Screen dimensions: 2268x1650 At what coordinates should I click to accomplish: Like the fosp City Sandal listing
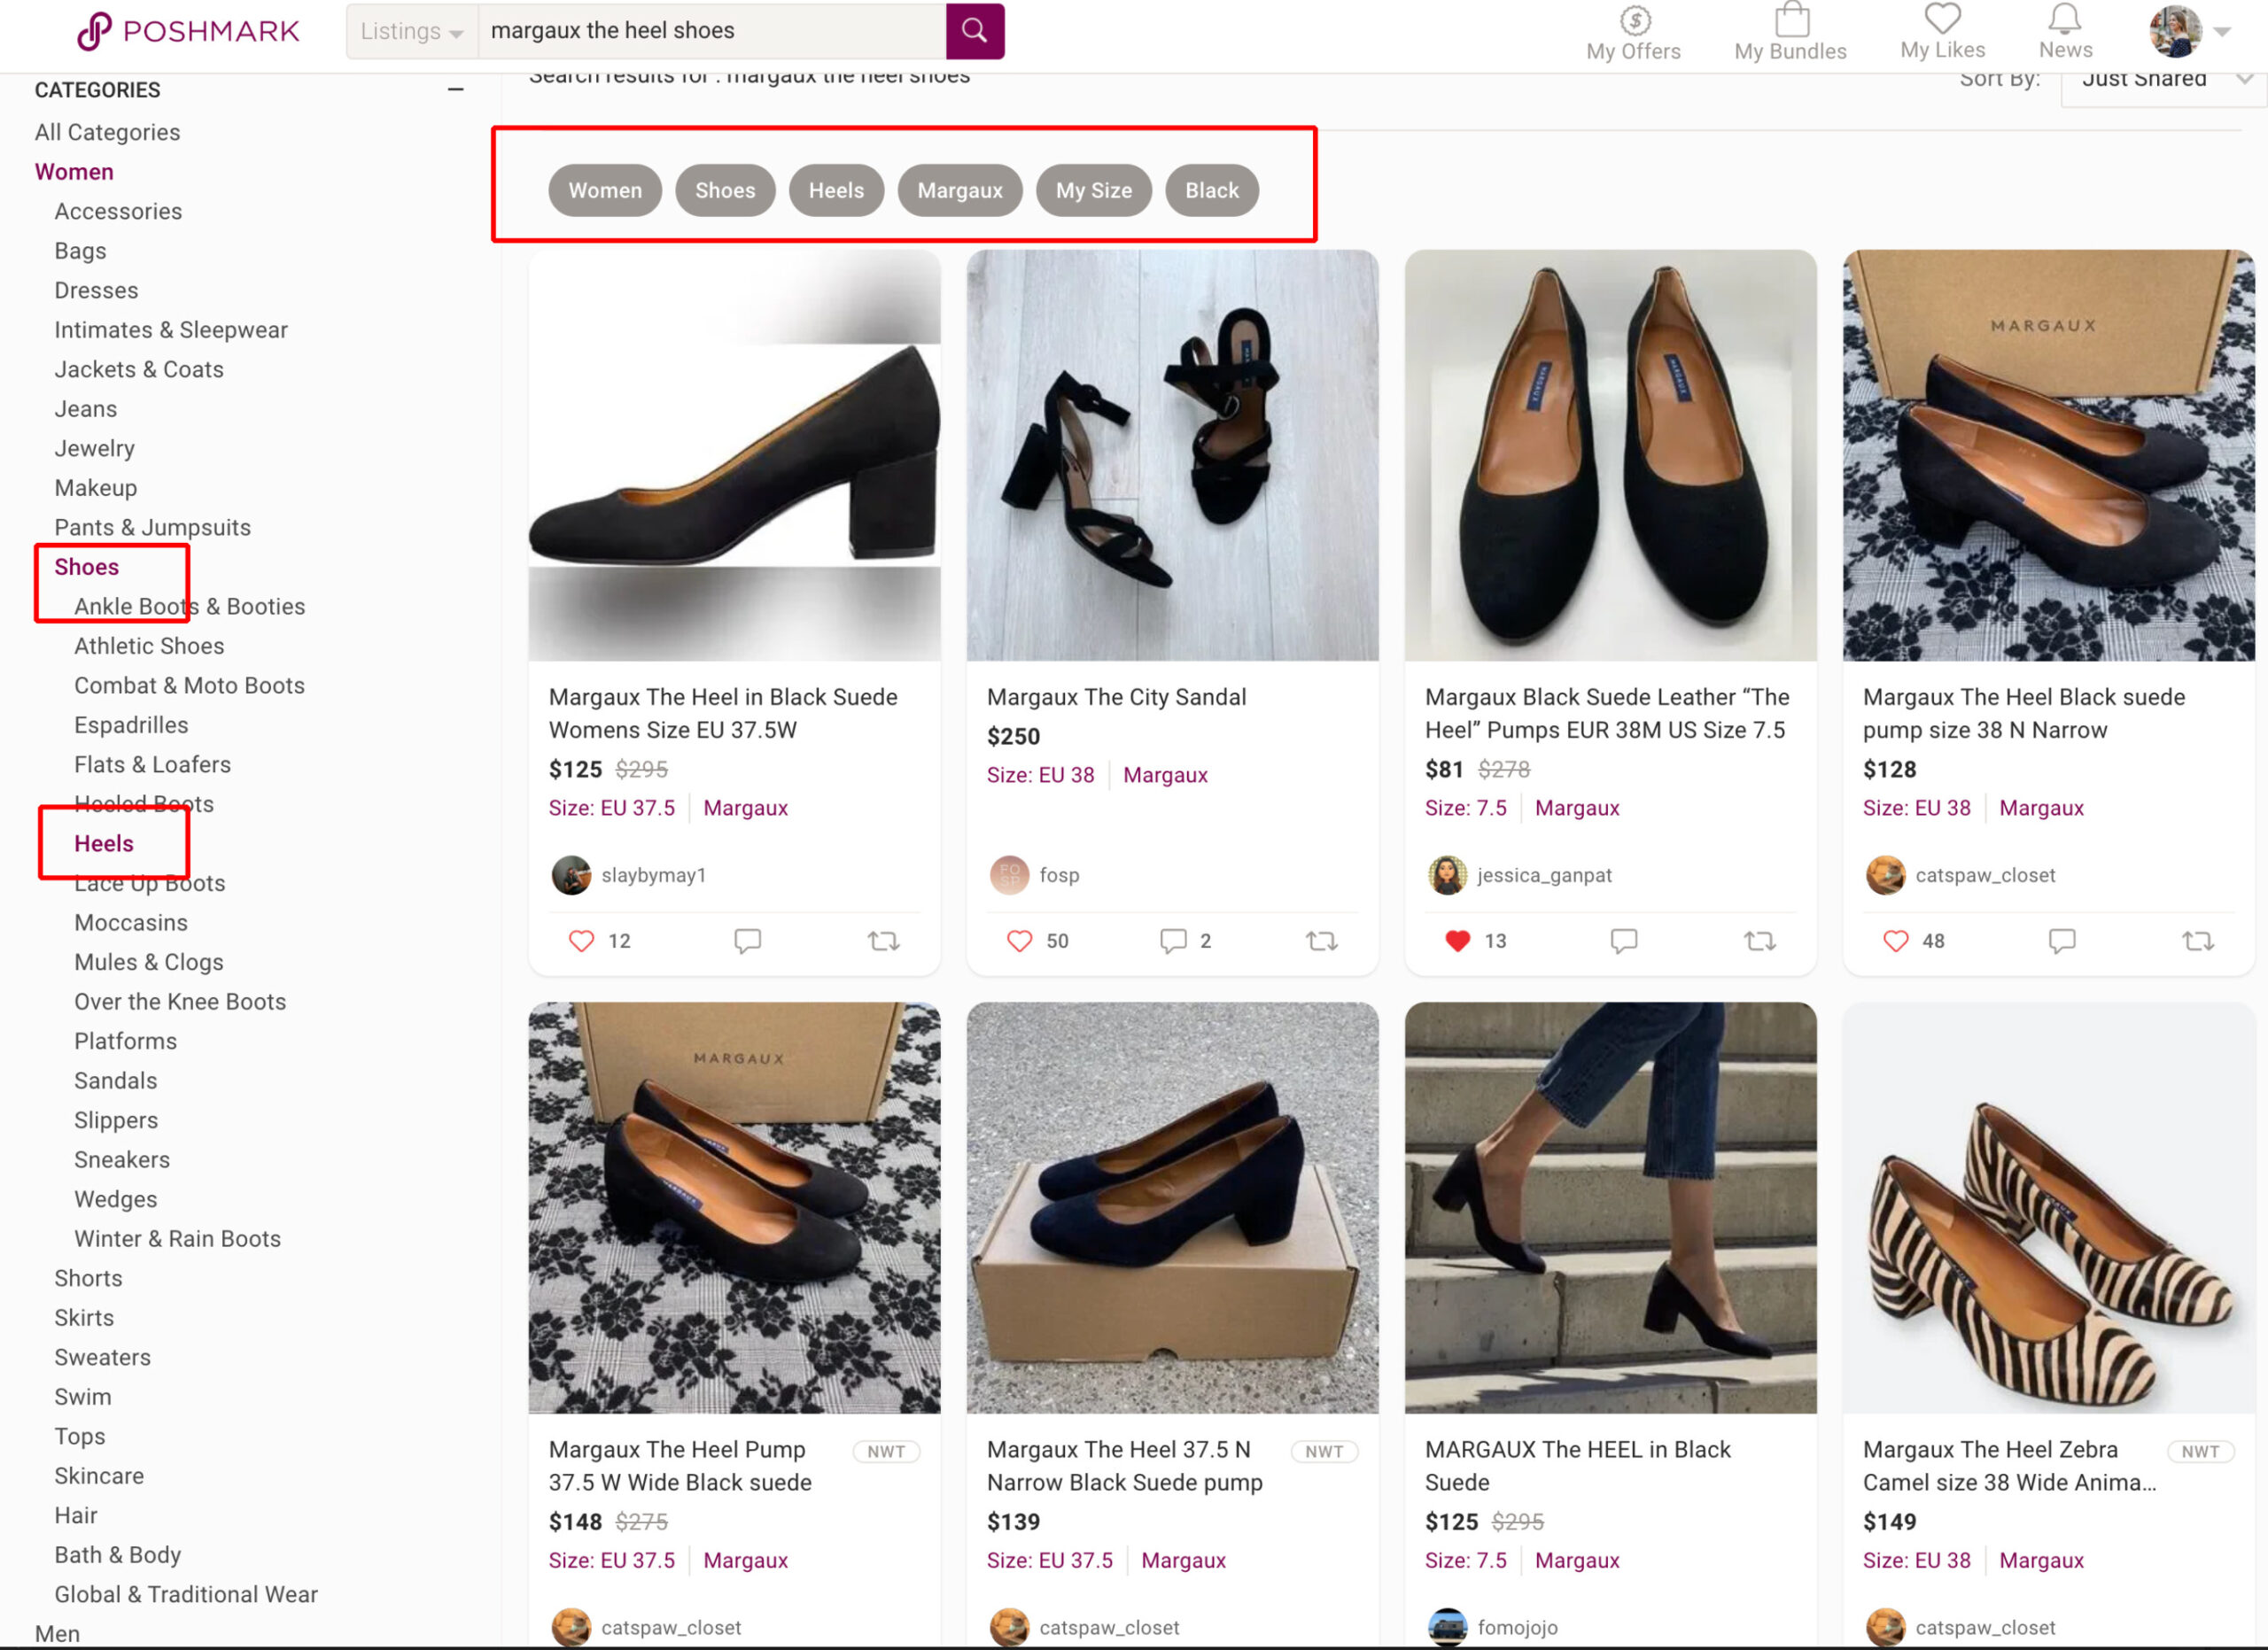pyautogui.click(x=1019, y=941)
